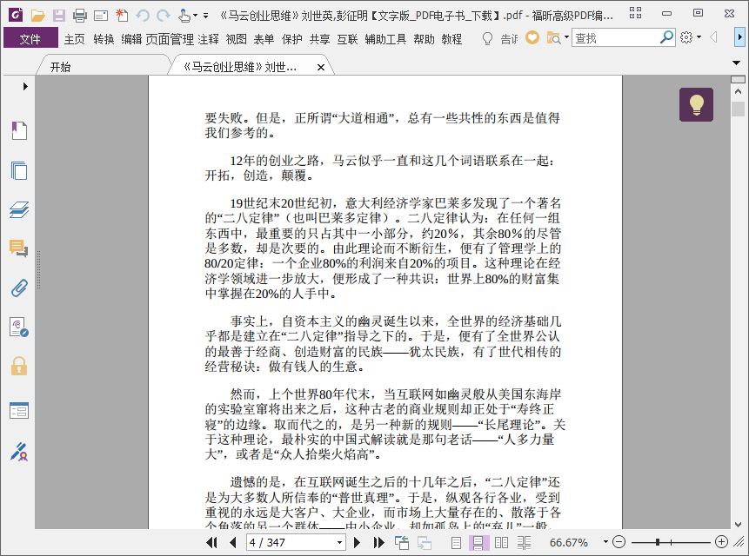
Task: Click the zoom slider handle
Action: point(658,542)
